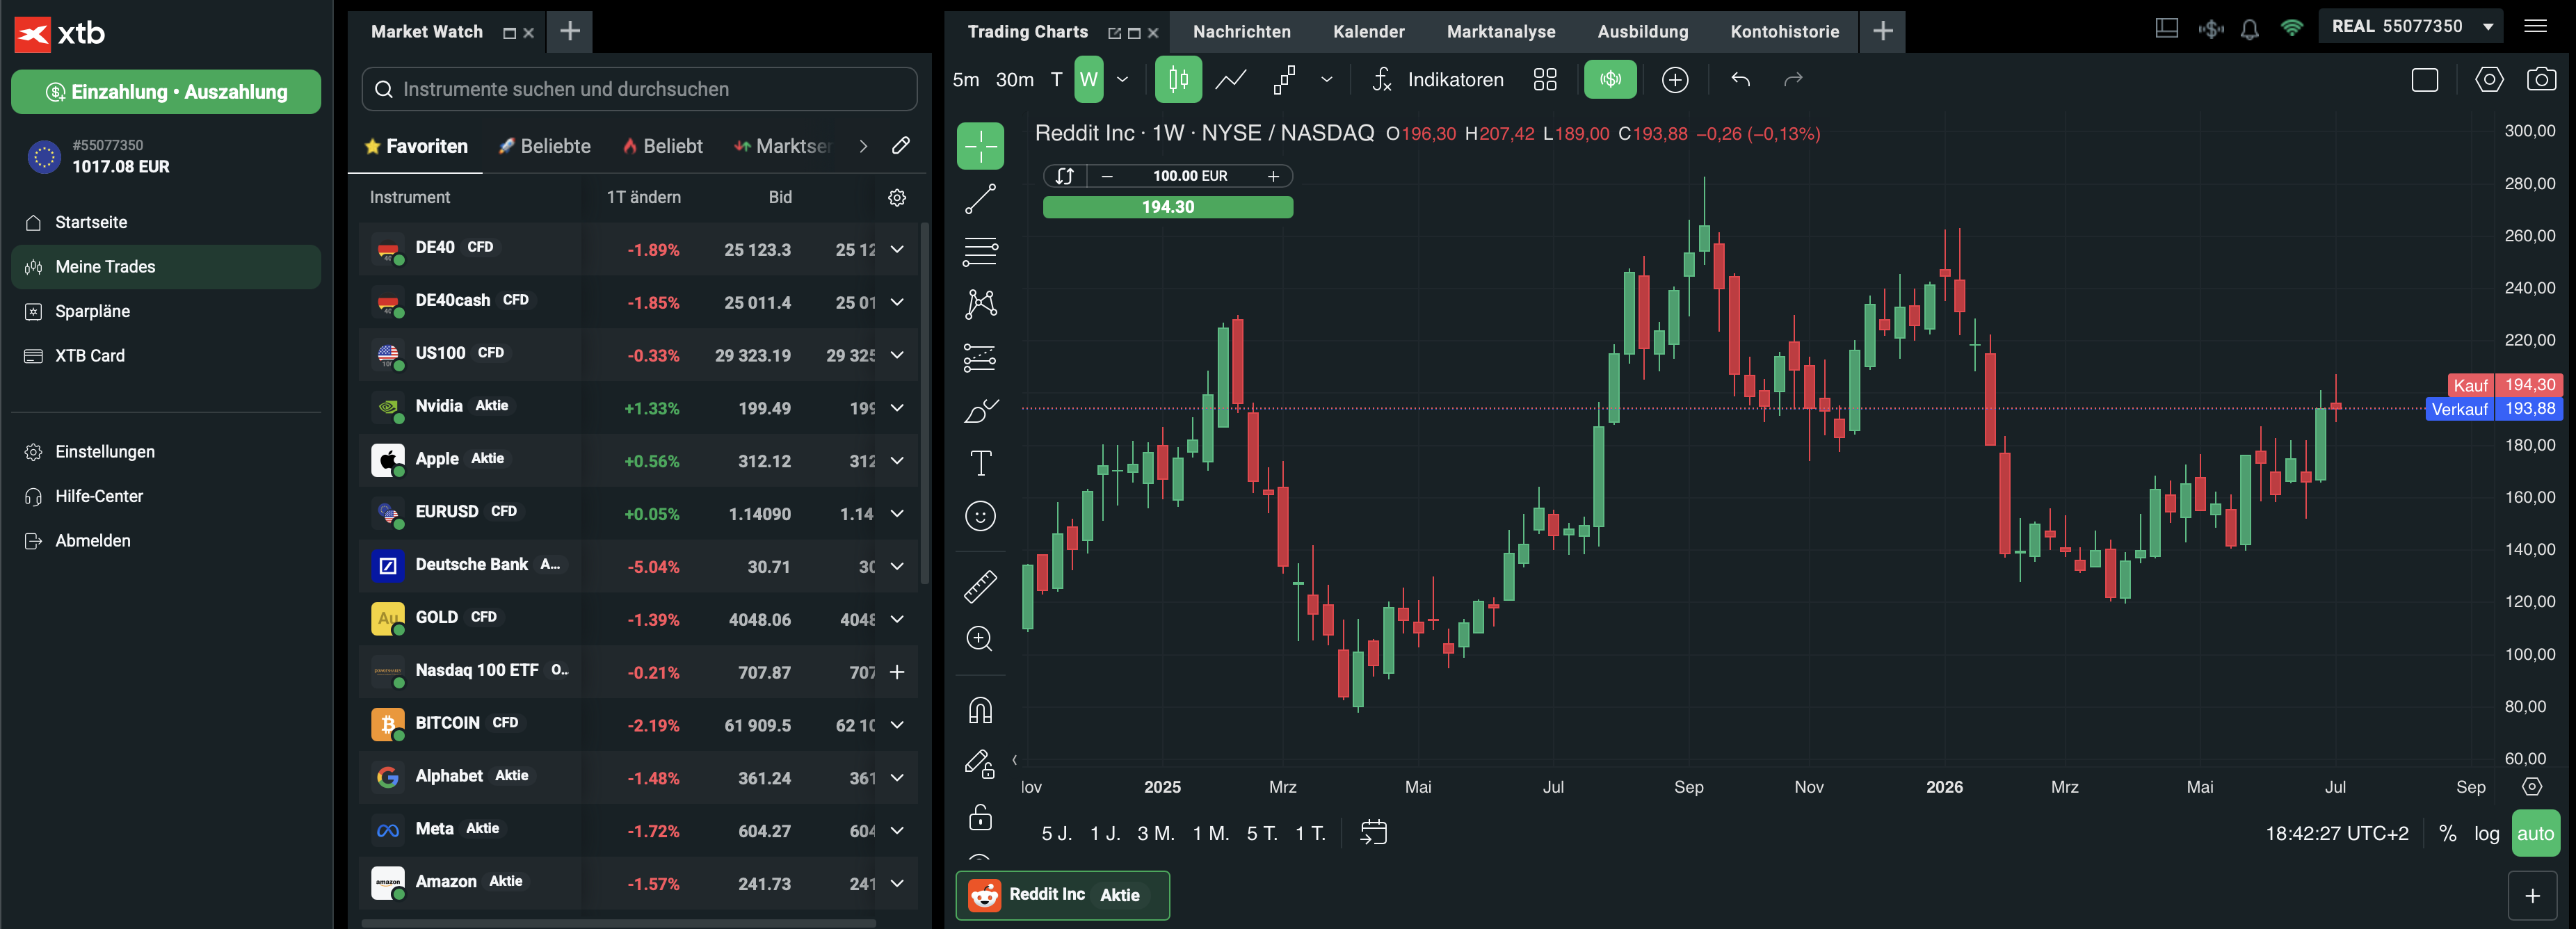Open the emoji icons tool
Screen dimensions: 2576x929
pos(980,516)
